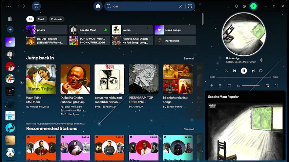Click the Seedhe Maut Popular heading

[x=223, y=97]
